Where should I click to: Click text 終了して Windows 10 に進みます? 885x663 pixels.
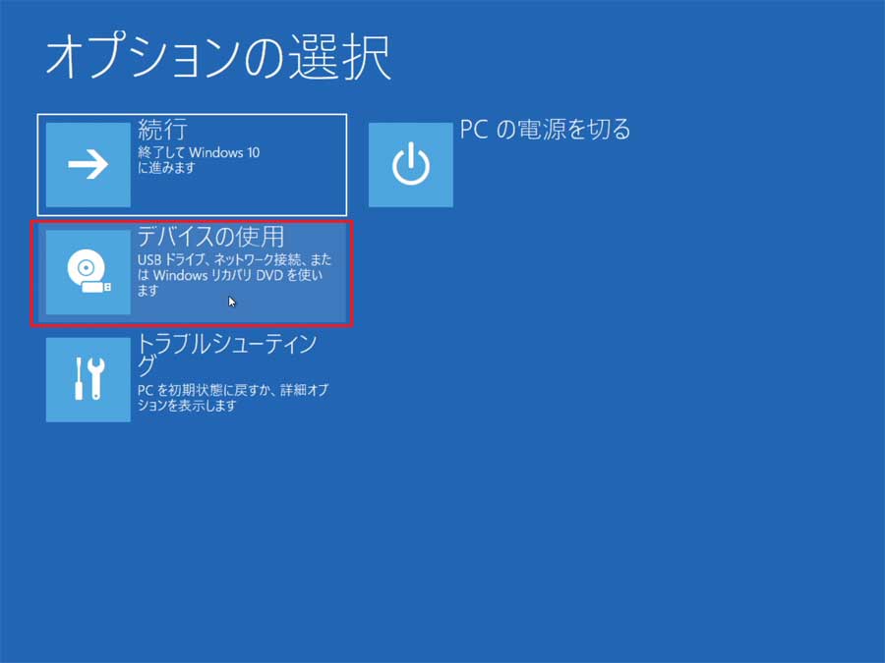pyautogui.click(x=199, y=159)
